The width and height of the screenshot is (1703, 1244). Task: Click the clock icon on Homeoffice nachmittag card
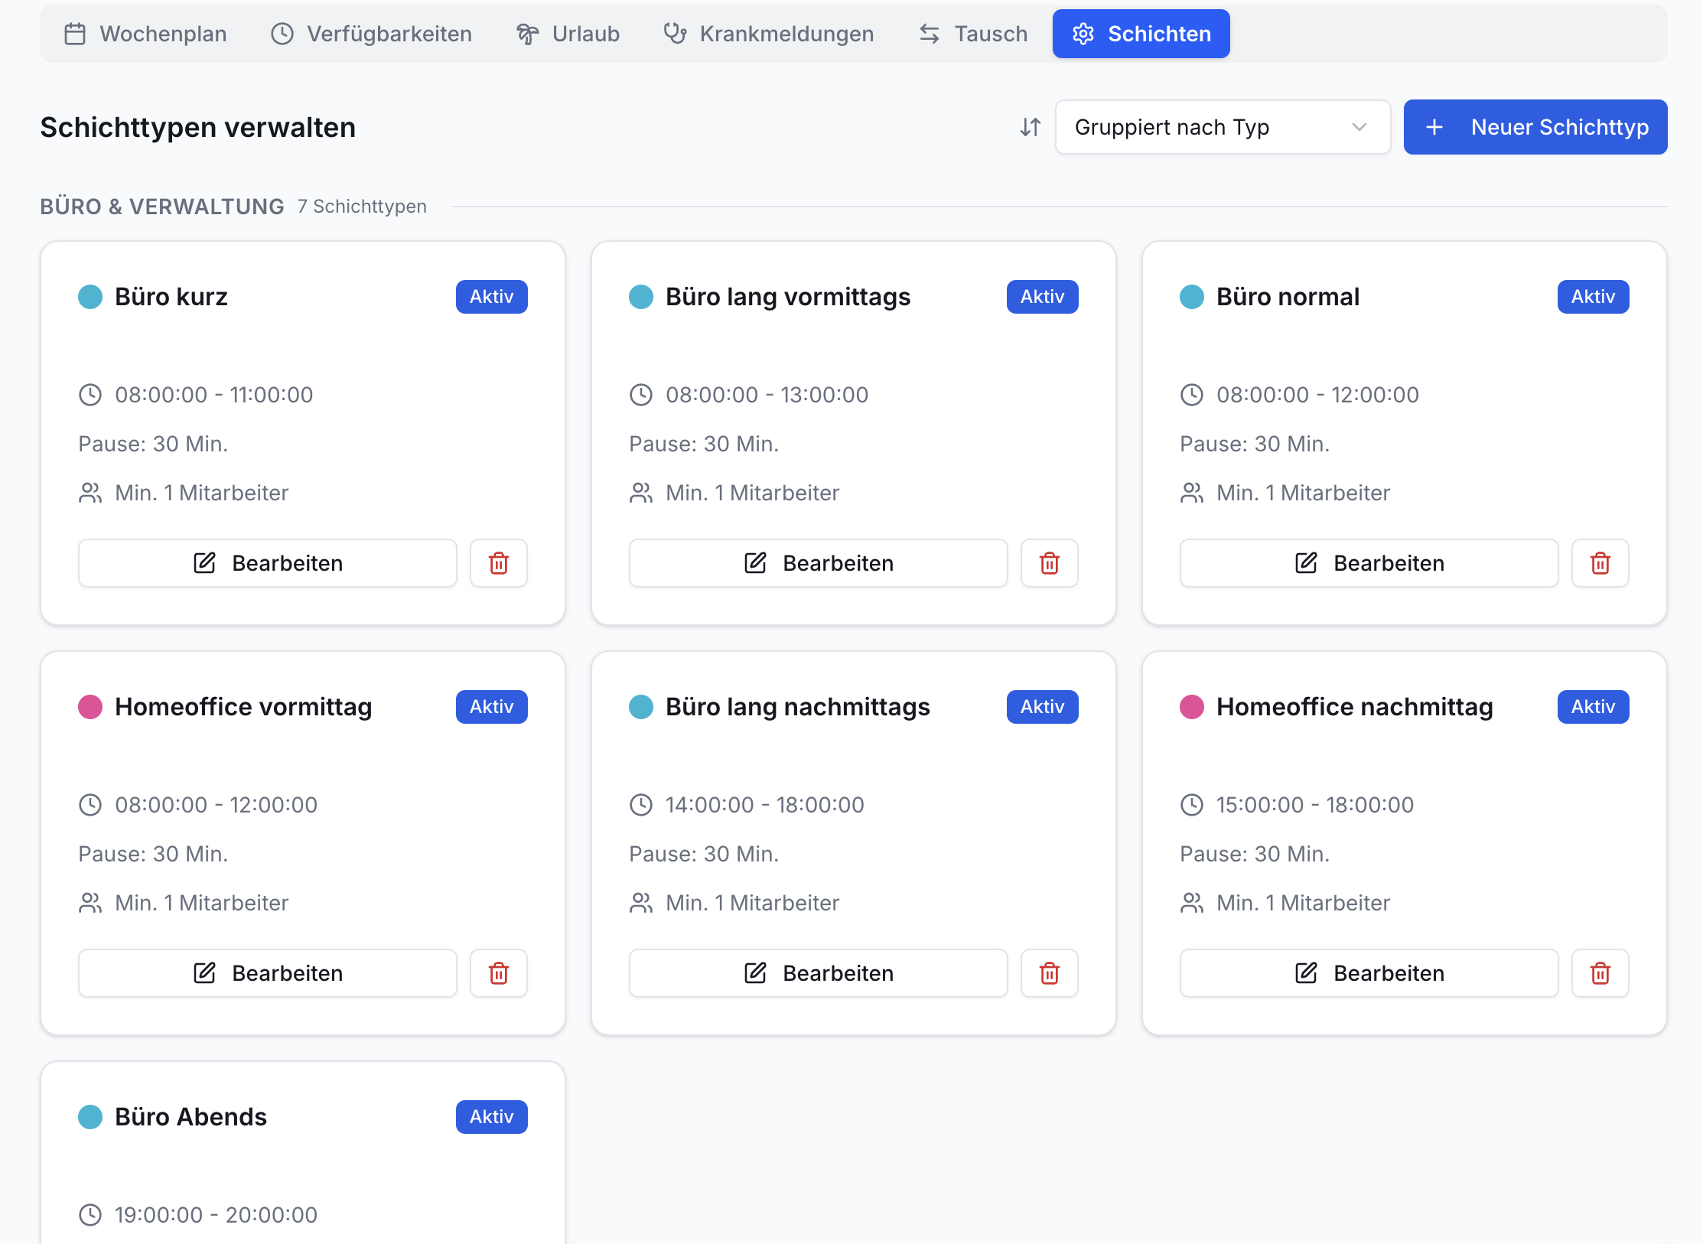pyautogui.click(x=1192, y=805)
